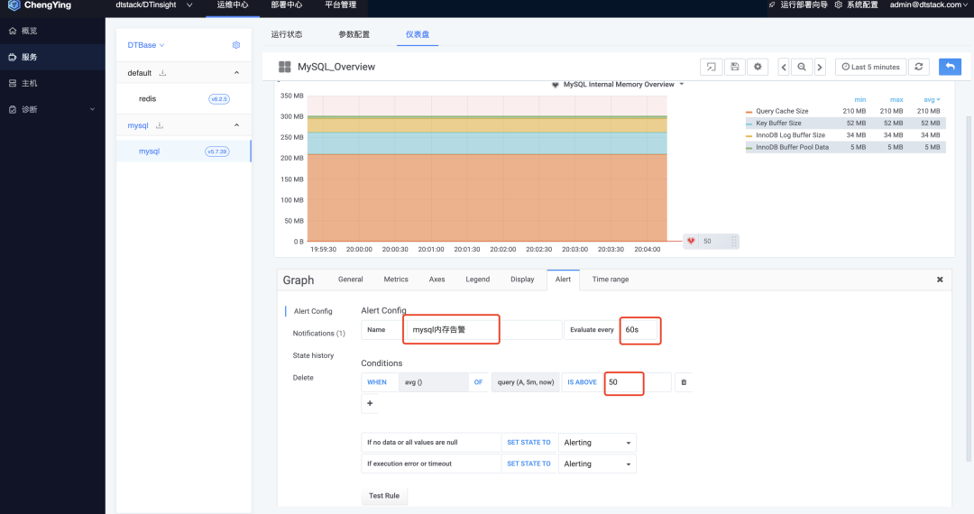The height and width of the screenshot is (514, 974).
Task: Click the zoom out time range icon
Action: coord(802,67)
